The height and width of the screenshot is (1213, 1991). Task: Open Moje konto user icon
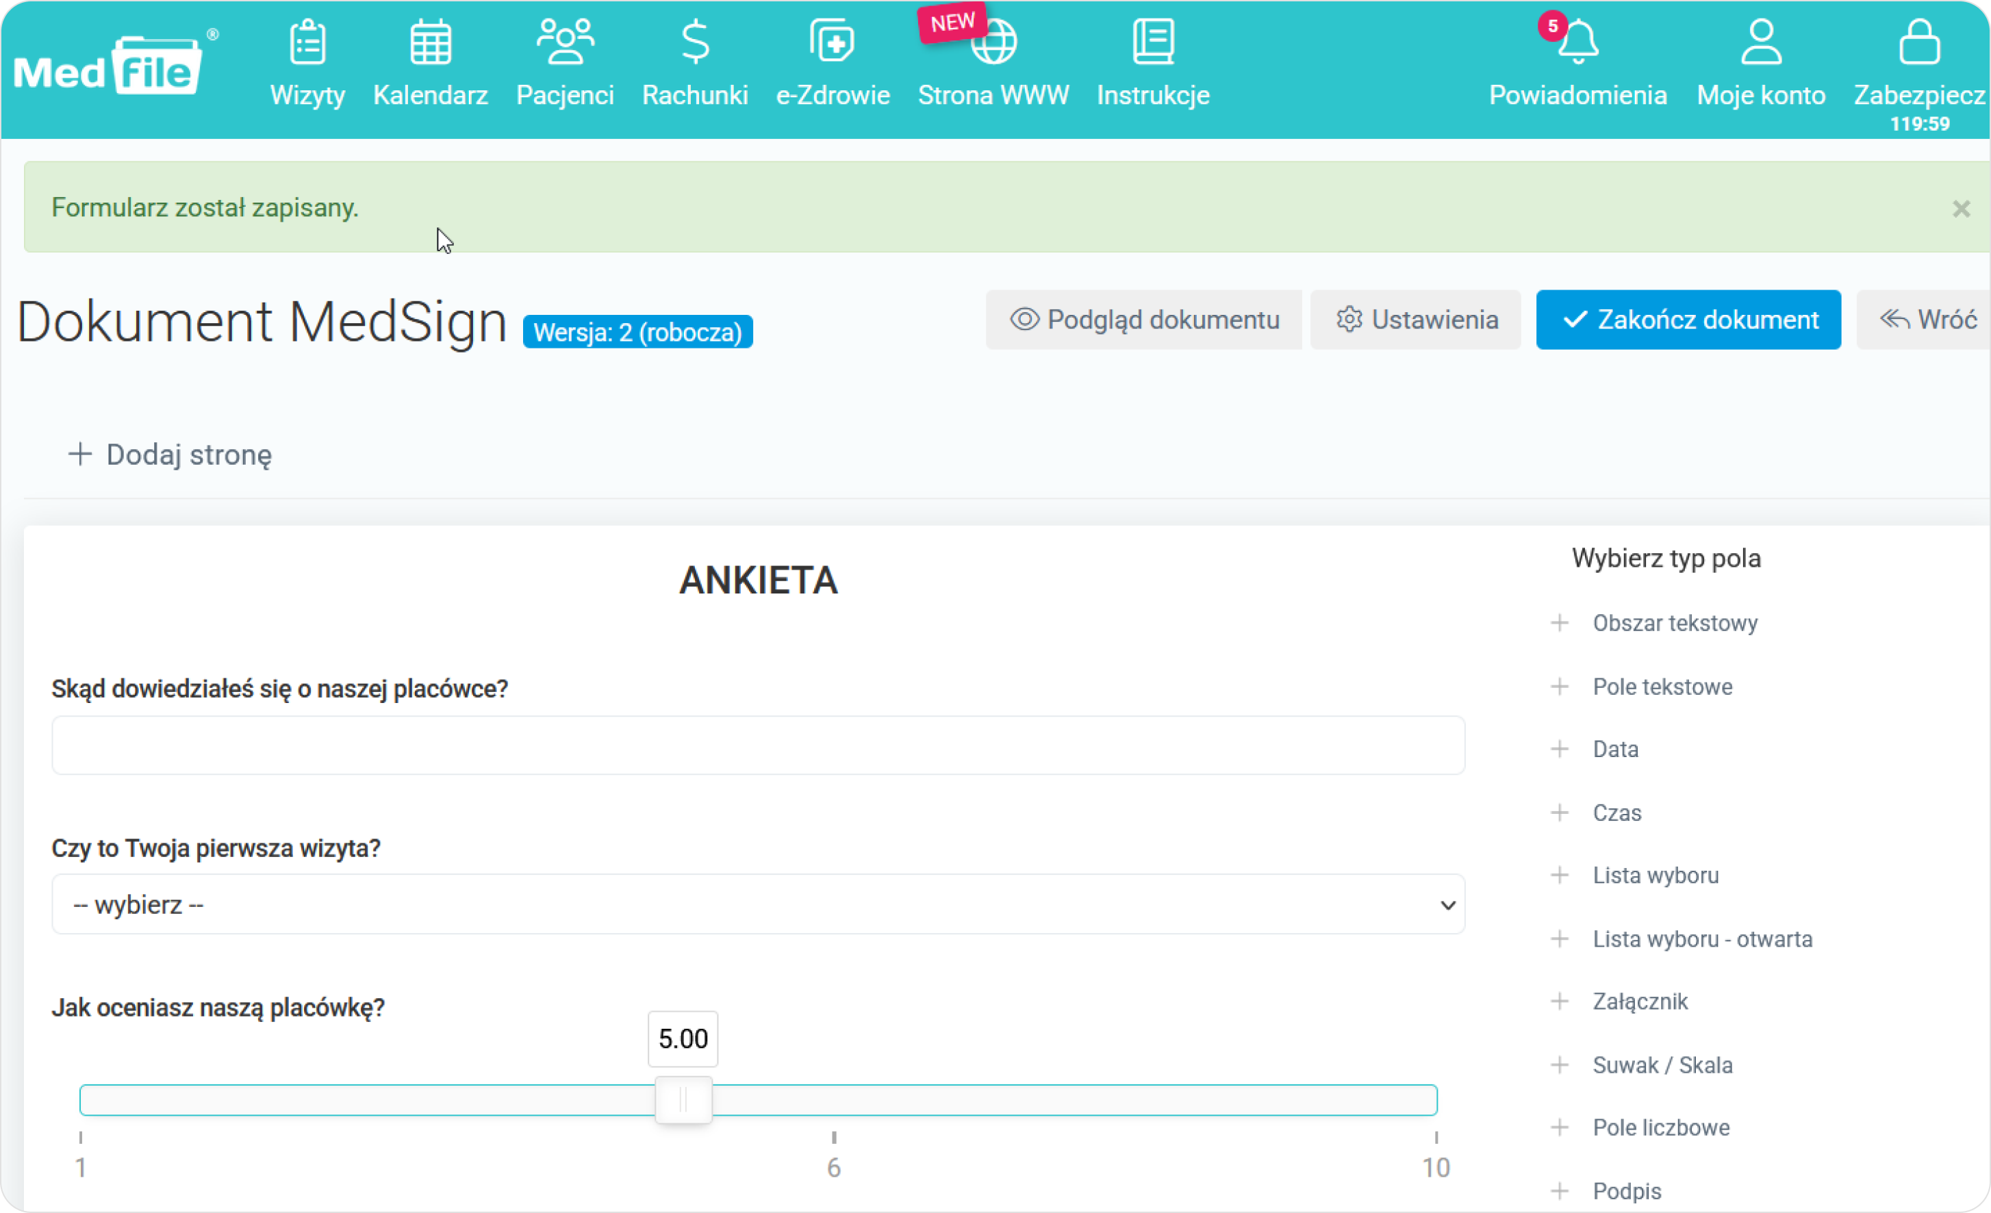1761,42
